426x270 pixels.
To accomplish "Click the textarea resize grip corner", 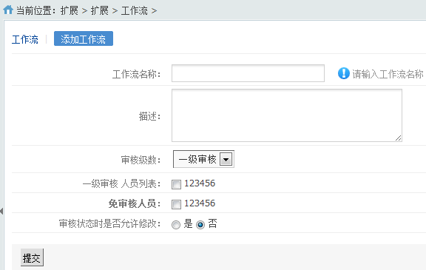I will click(399, 138).
